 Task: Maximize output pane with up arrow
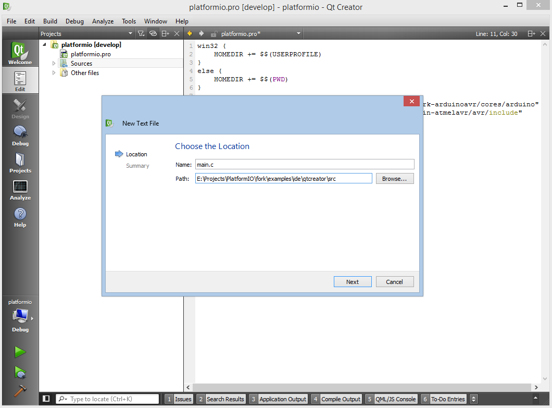point(535,398)
